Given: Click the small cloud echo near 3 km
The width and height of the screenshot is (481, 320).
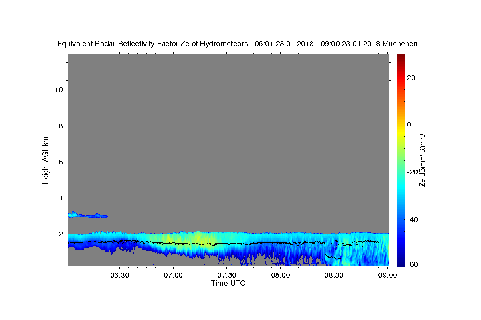Looking at the screenshot, I should [88, 215].
